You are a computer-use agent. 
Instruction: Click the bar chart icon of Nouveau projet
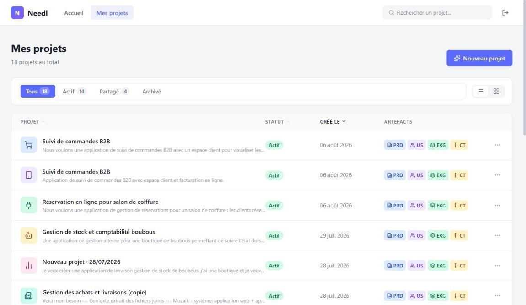28,266
